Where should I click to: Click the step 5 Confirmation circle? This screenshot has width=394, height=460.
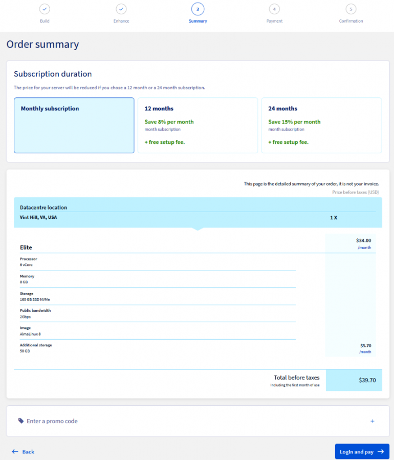pos(351,9)
